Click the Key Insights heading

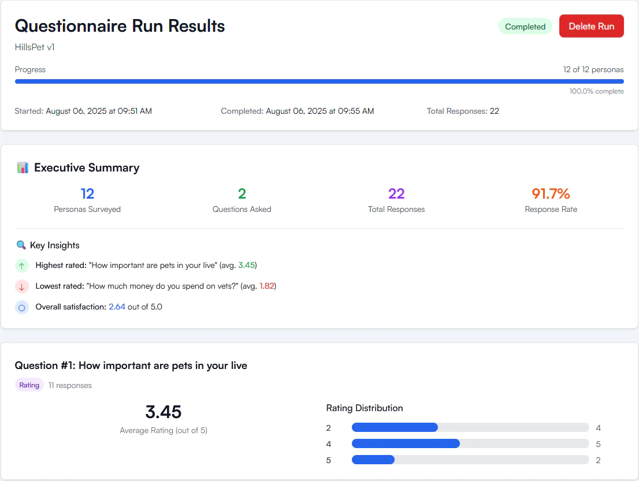[55, 245]
